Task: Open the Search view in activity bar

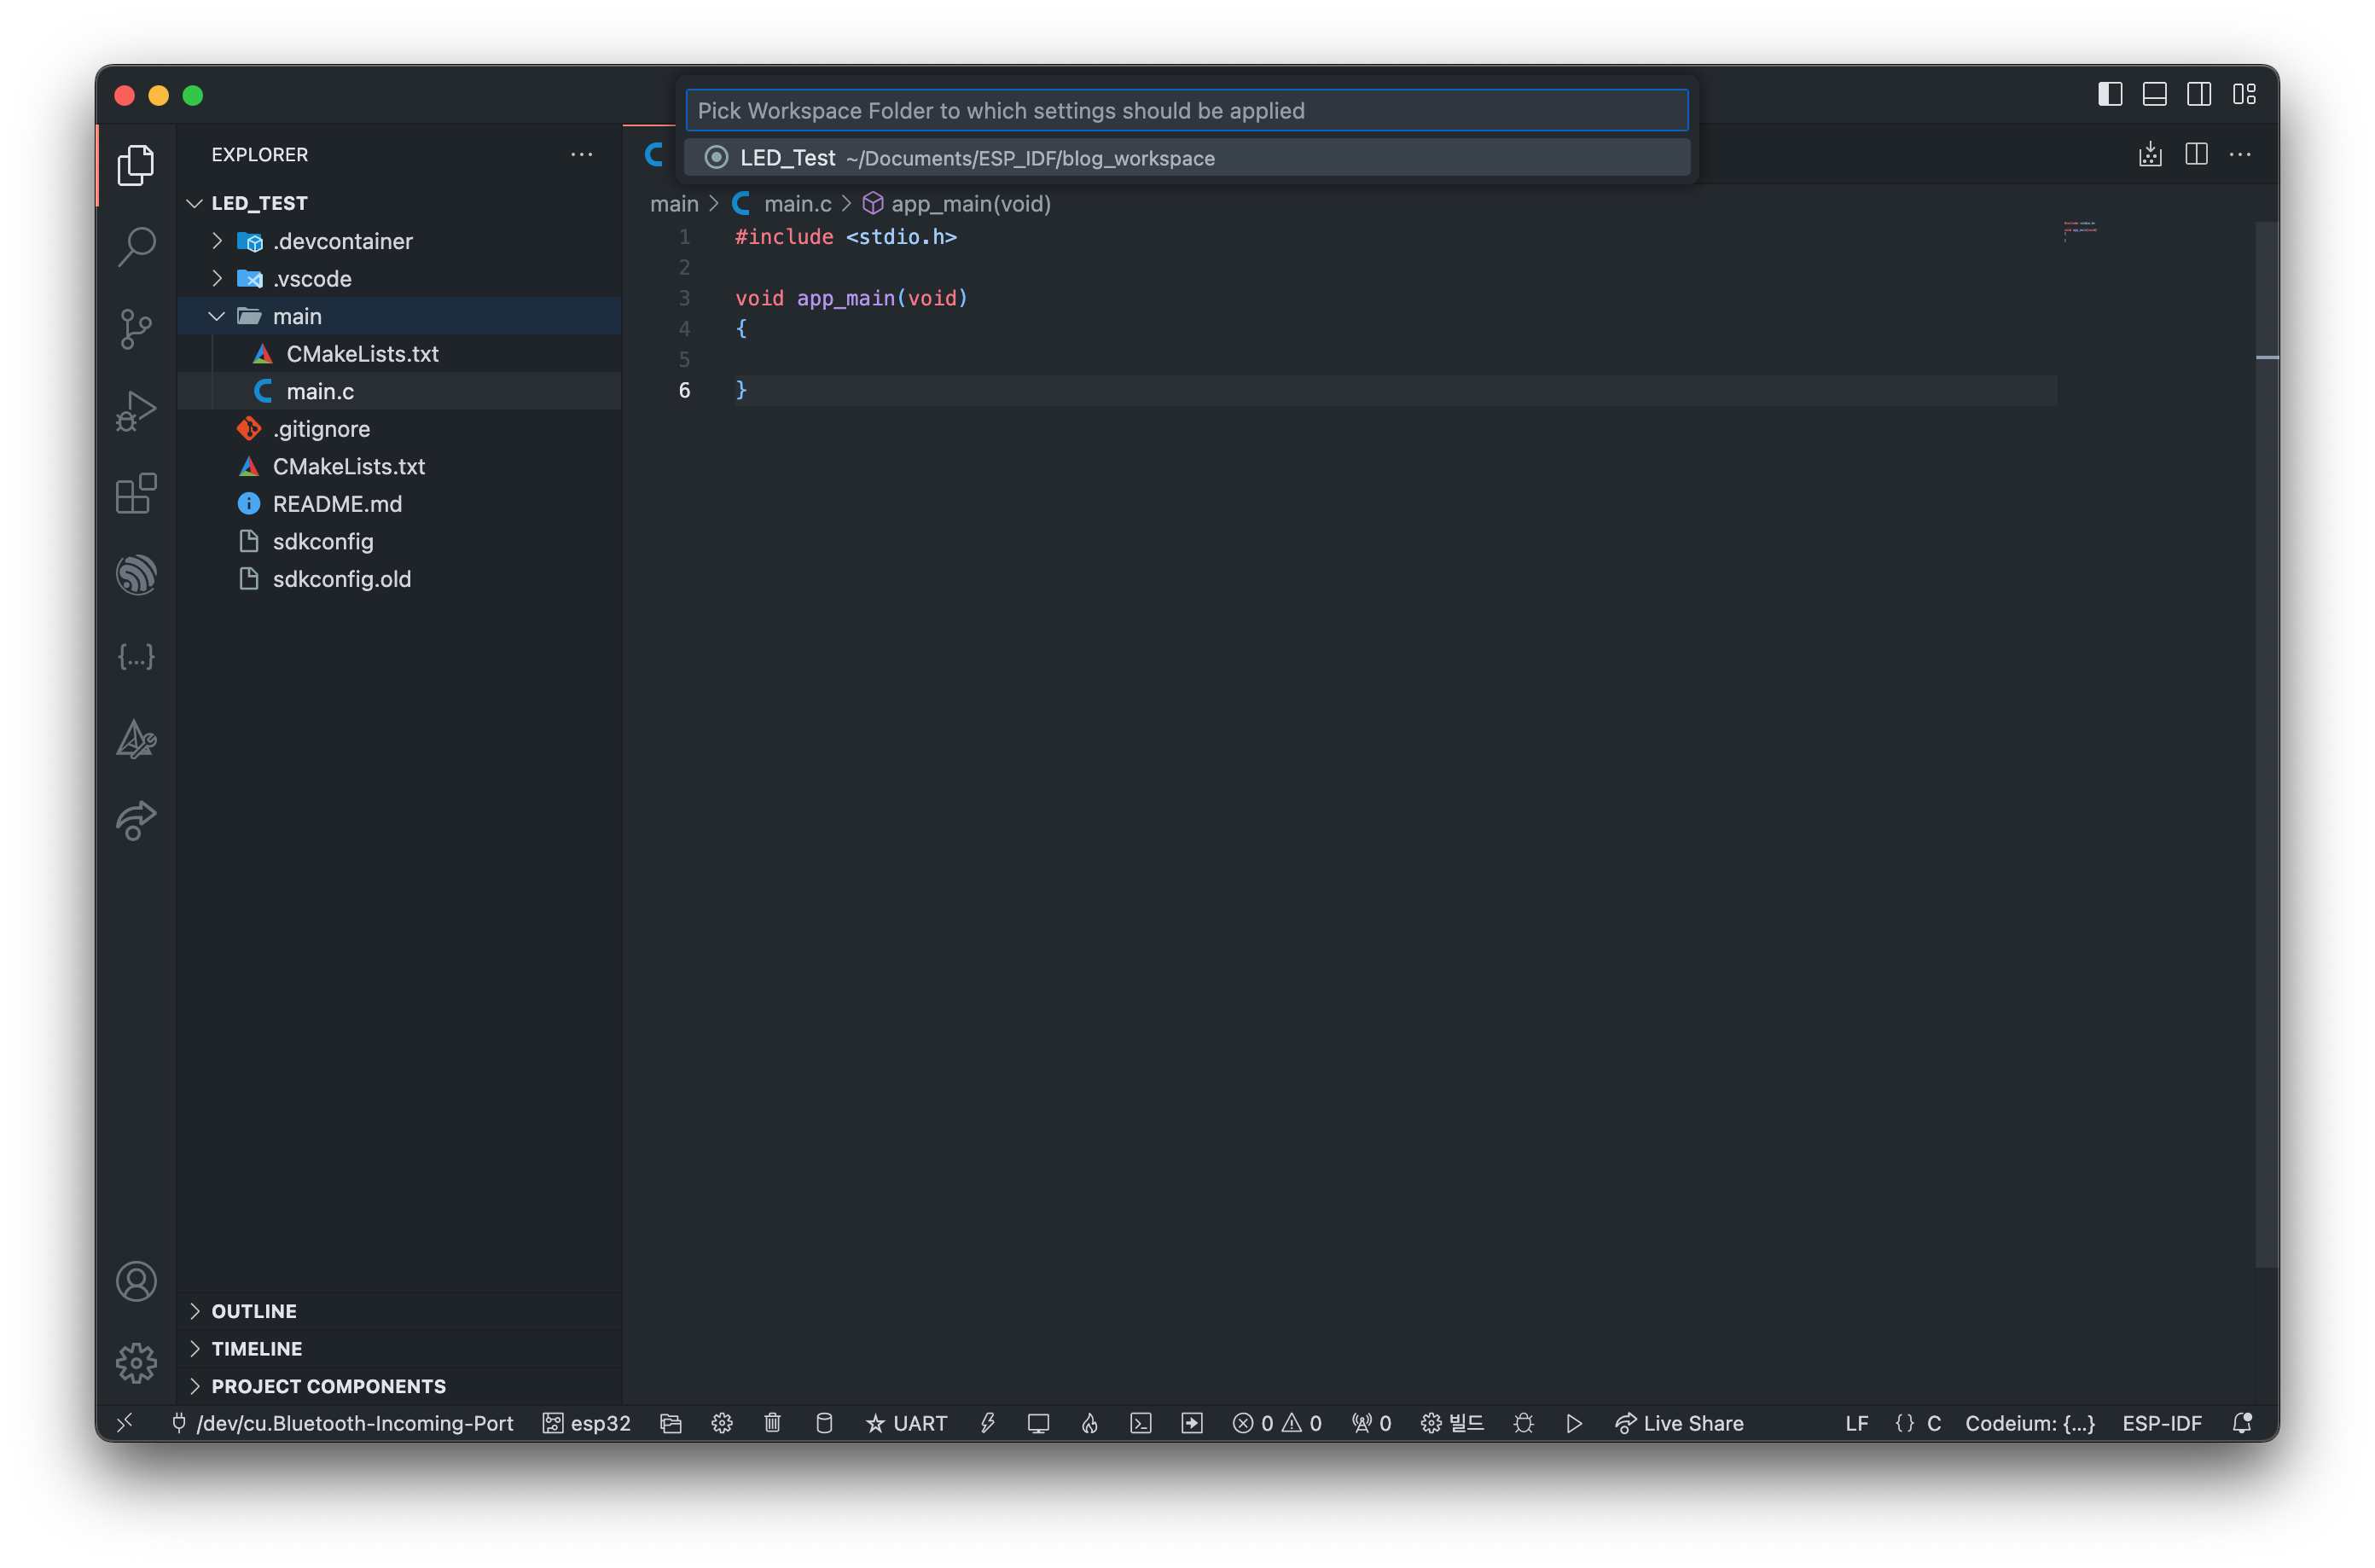Action: [136, 246]
